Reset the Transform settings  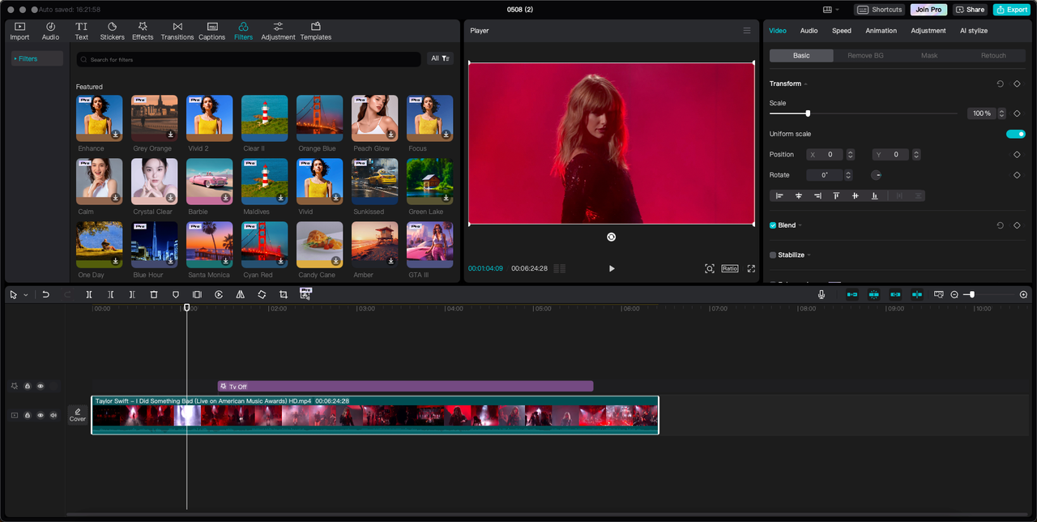(1001, 83)
